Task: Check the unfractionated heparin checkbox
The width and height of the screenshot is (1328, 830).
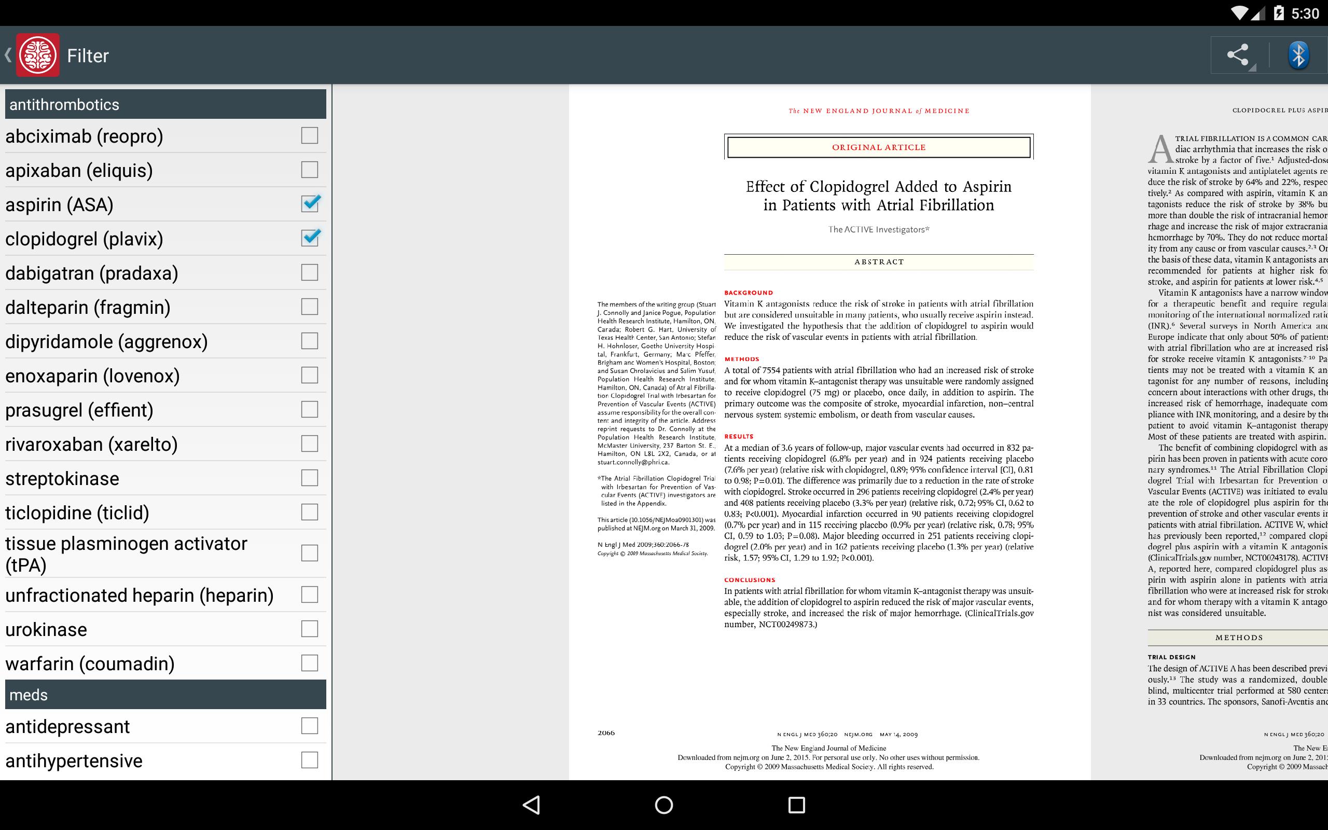Action: click(310, 594)
